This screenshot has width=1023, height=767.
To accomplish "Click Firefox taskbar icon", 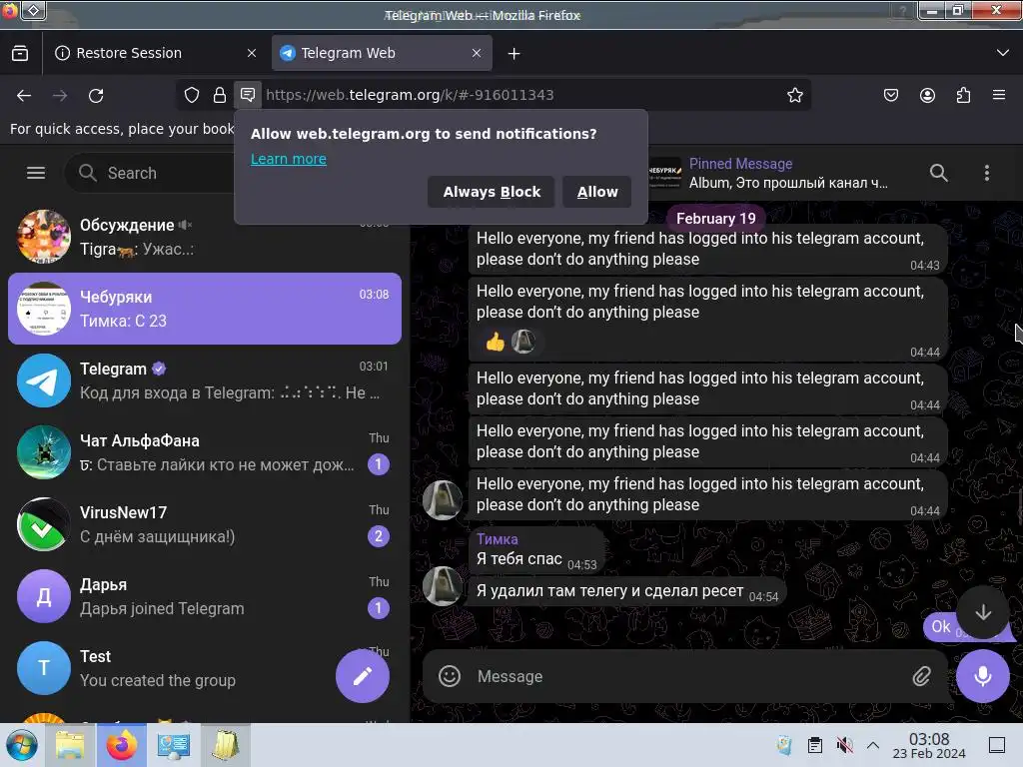I will [122, 745].
